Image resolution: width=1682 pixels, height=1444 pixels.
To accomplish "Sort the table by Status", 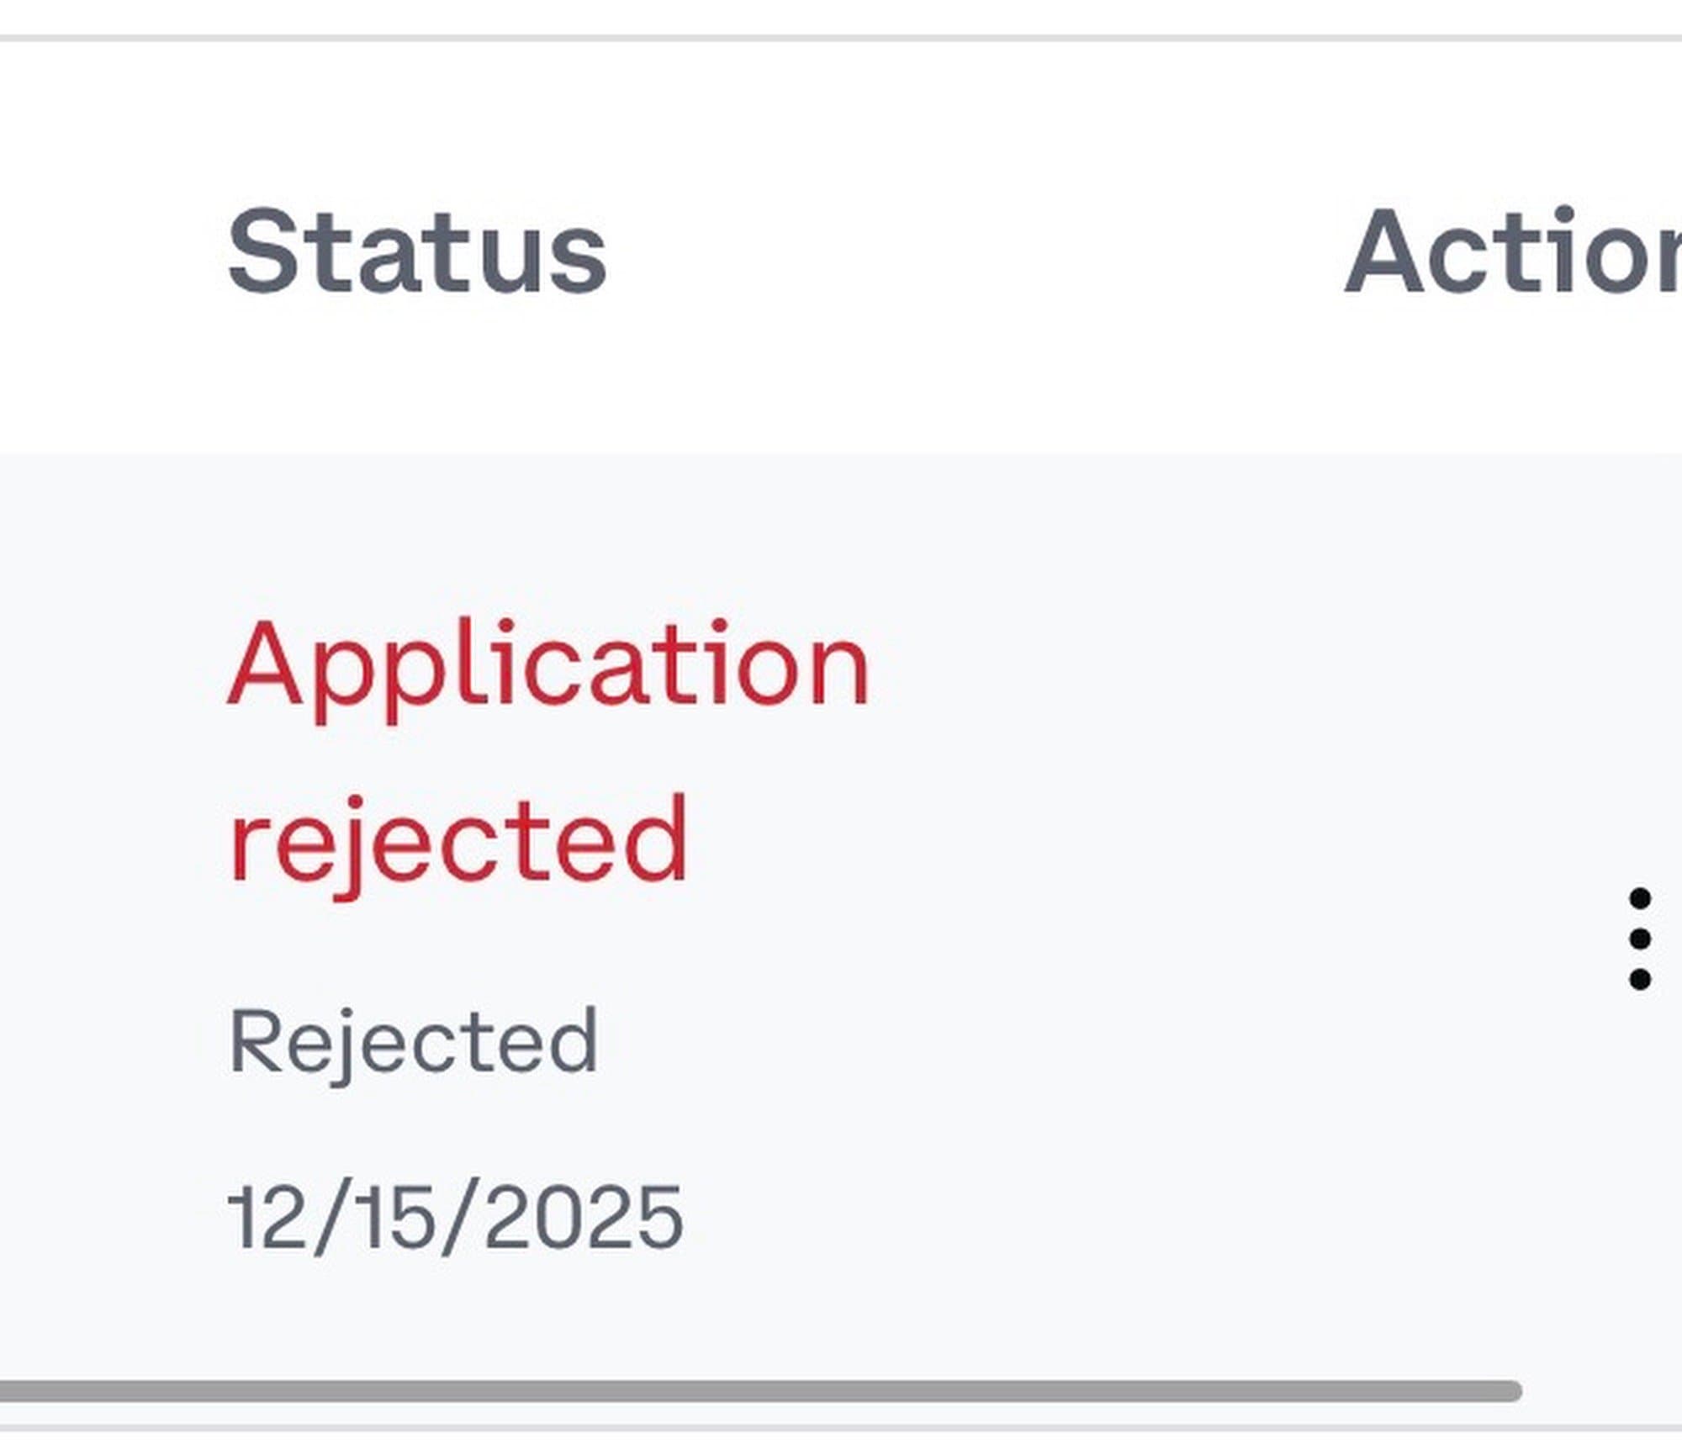I will pos(416,252).
